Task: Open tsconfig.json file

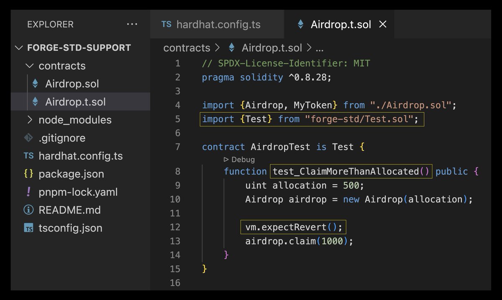Action: point(70,228)
